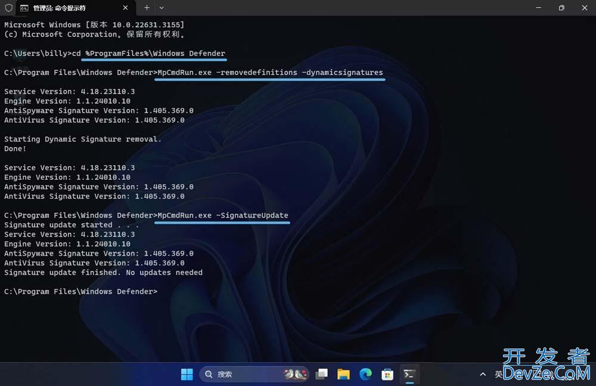Close the terminal window

pyautogui.click(x=585, y=8)
